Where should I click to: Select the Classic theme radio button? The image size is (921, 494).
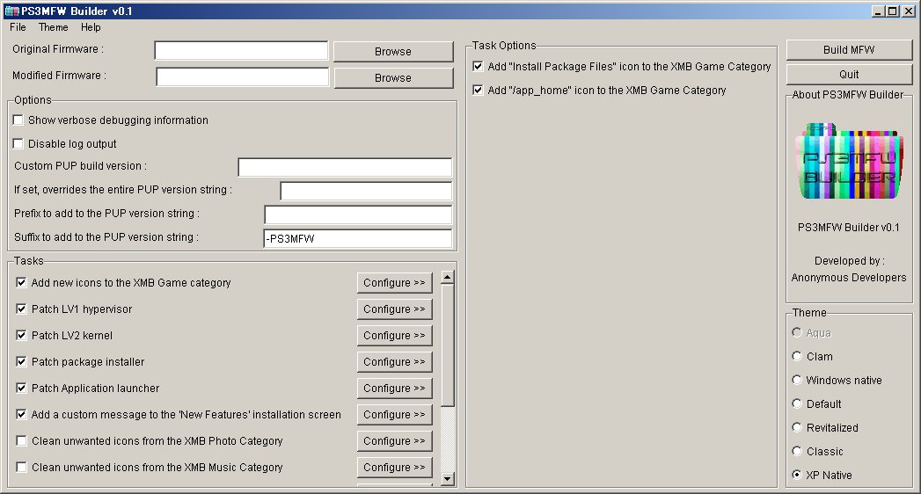796,451
